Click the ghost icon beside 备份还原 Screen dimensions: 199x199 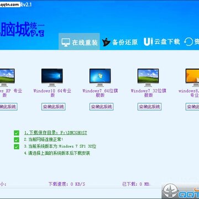pyautogui.click(x=106, y=42)
